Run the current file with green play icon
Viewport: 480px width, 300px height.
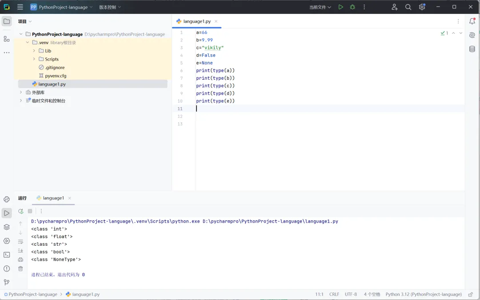point(341,7)
